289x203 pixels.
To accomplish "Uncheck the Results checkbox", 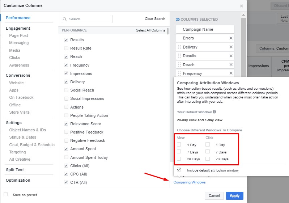I will 66,40.
